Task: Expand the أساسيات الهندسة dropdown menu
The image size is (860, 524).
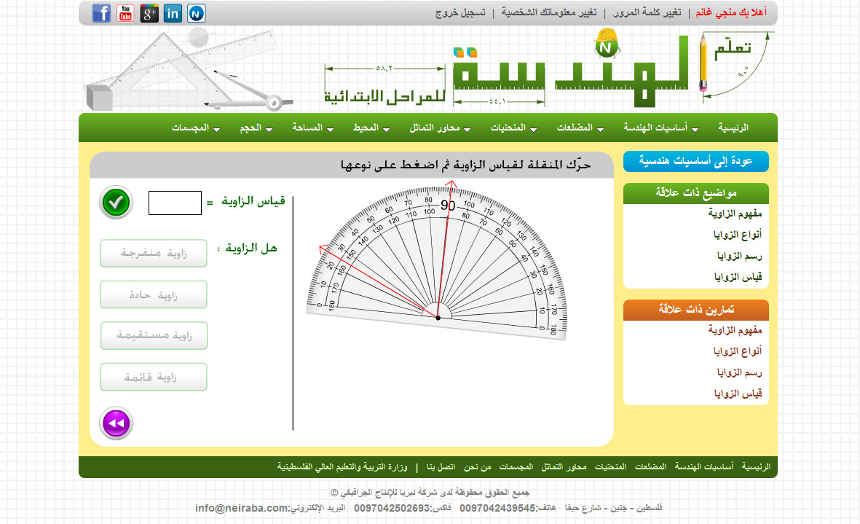Action: (x=660, y=128)
